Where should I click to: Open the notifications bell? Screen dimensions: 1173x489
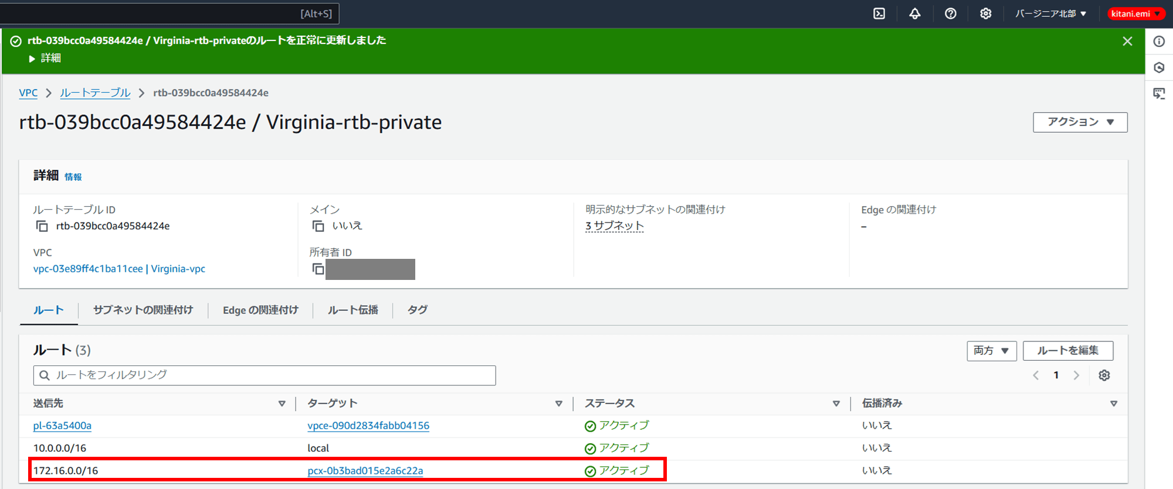(915, 13)
